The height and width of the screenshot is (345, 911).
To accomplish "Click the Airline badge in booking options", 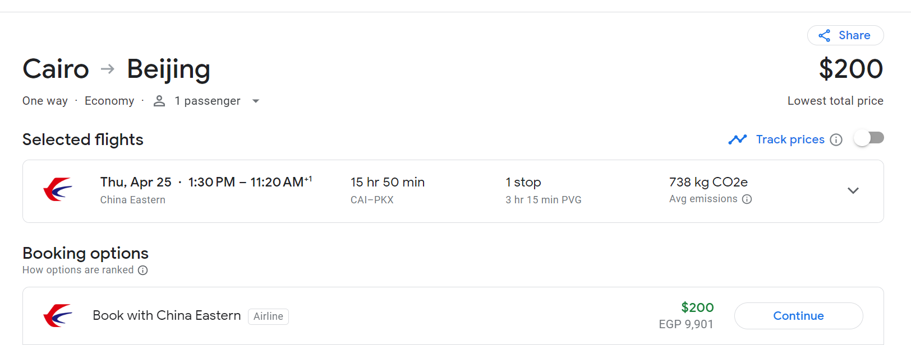I will (x=268, y=316).
